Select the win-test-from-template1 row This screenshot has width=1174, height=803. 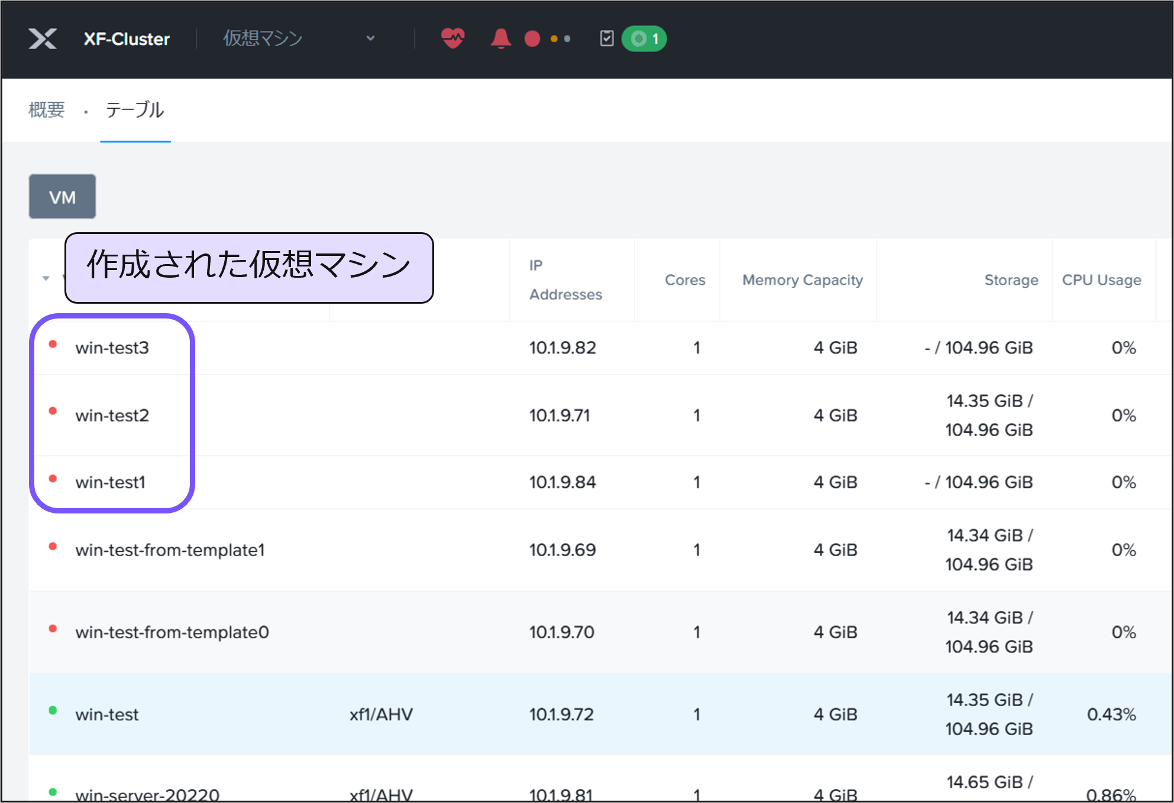170,550
